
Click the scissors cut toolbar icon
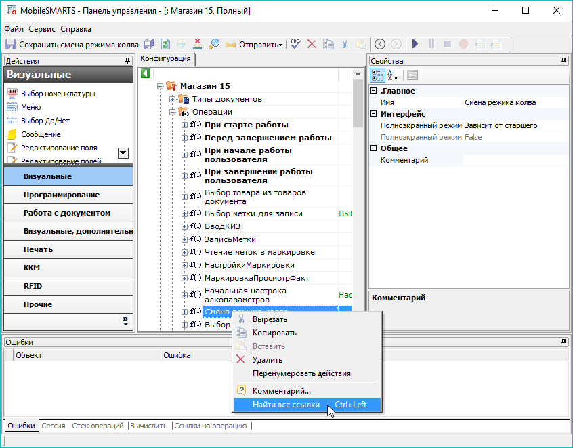coord(345,44)
